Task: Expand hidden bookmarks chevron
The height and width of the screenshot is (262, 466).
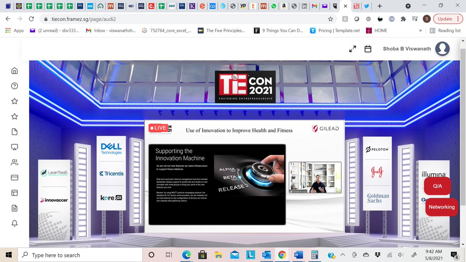Action: (421, 31)
